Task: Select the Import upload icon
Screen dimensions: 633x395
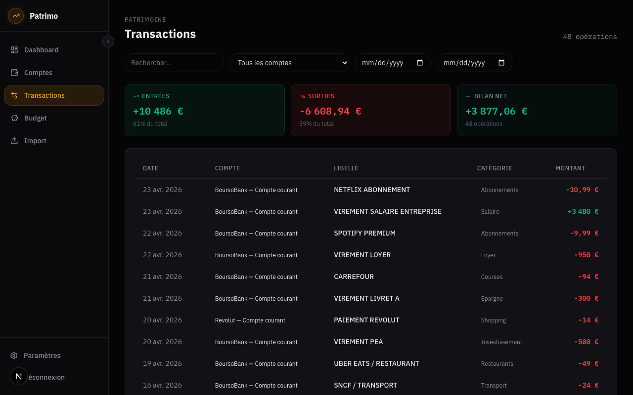Action: tap(15, 141)
